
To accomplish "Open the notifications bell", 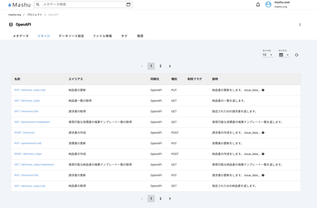I will (258, 5).
